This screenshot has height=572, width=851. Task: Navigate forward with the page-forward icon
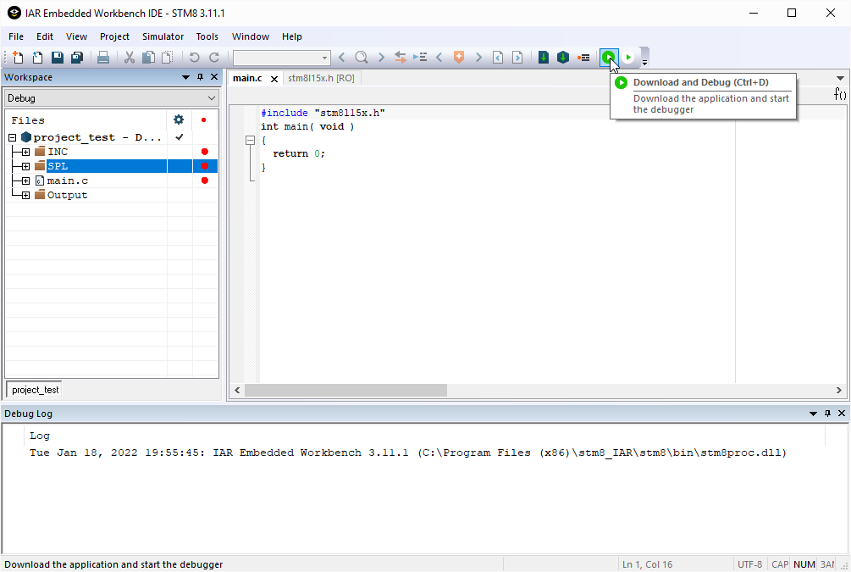(x=517, y=57)
